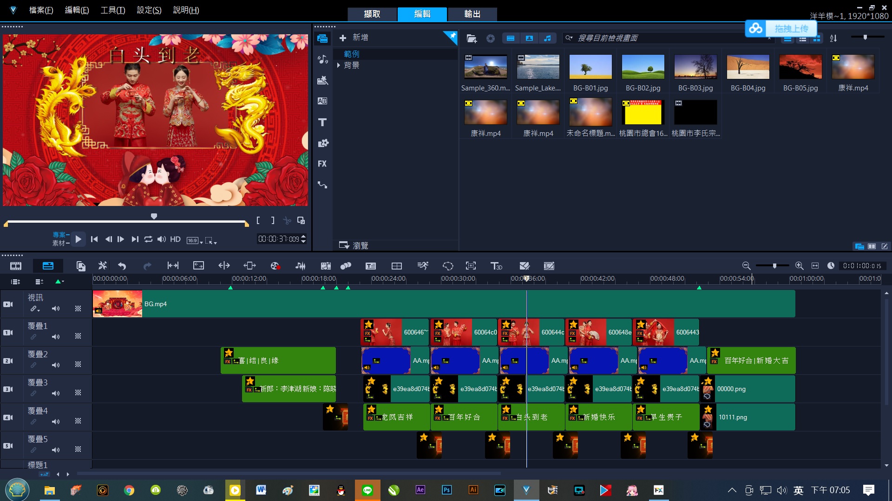Play the project preview

click(x=78, y=239)
